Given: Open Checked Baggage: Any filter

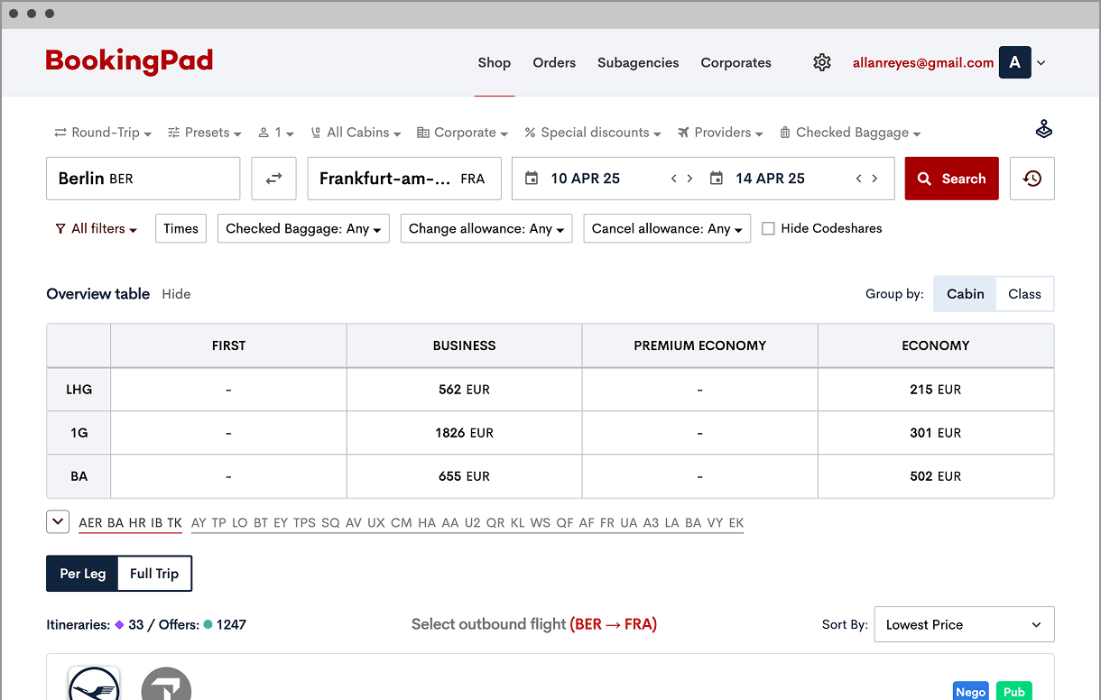Looking at the screenshot, I should pyautogui.click(x=303, y=229).
